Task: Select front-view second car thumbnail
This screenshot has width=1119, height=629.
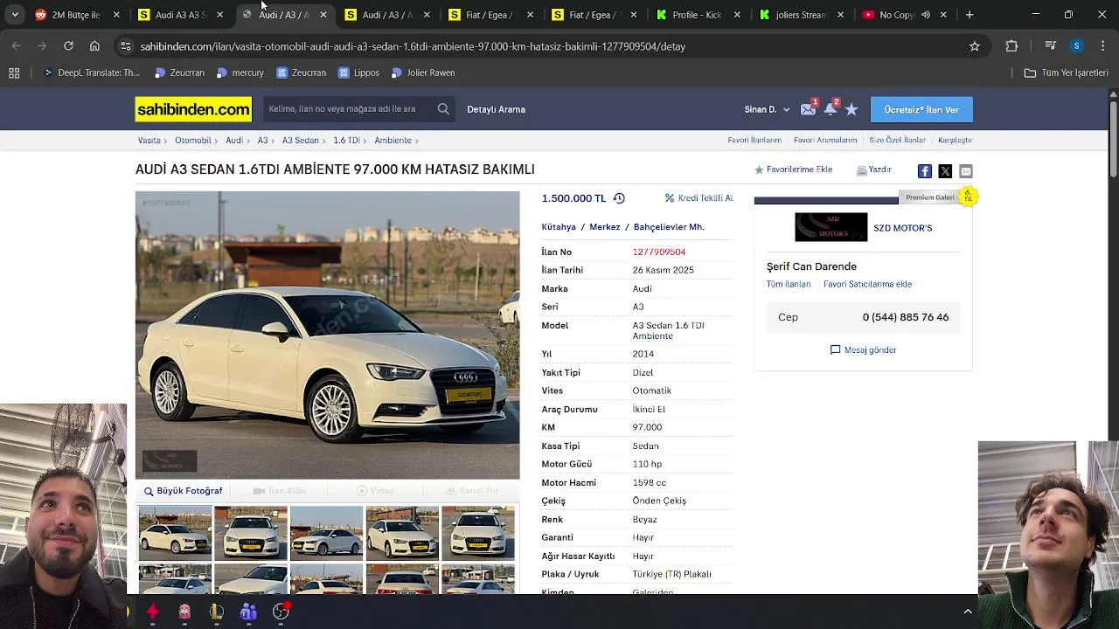Action: pos(251,533)
